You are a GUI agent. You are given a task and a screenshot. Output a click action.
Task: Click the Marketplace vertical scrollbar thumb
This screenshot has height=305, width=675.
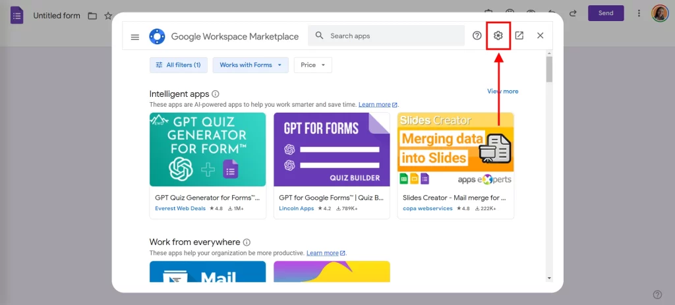coord(549,69)
